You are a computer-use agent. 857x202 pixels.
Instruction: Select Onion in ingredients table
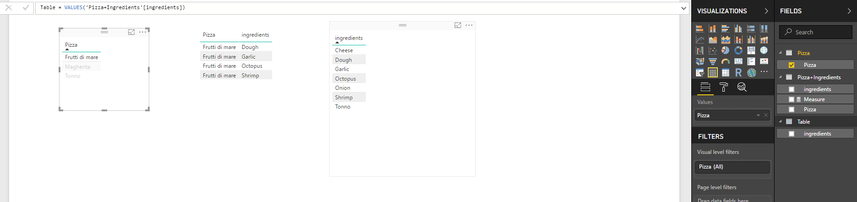[x=349, y=88]
